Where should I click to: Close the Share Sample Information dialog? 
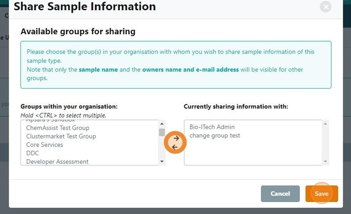[325, 7]
